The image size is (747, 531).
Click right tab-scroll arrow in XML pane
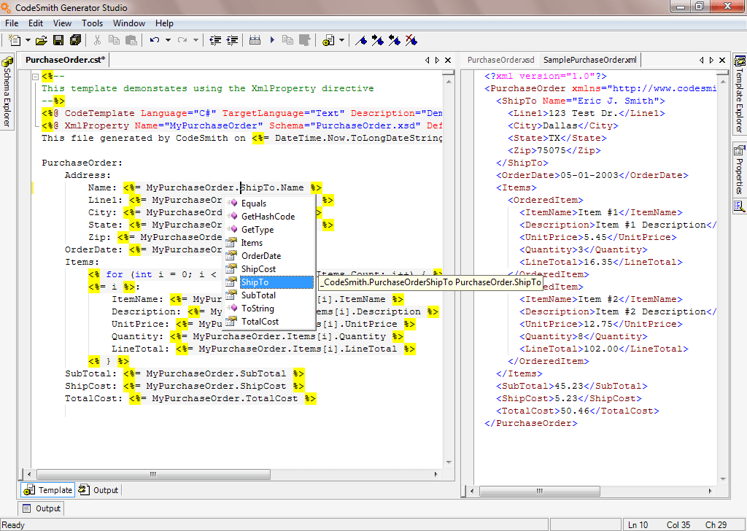[x=711, y=60]
